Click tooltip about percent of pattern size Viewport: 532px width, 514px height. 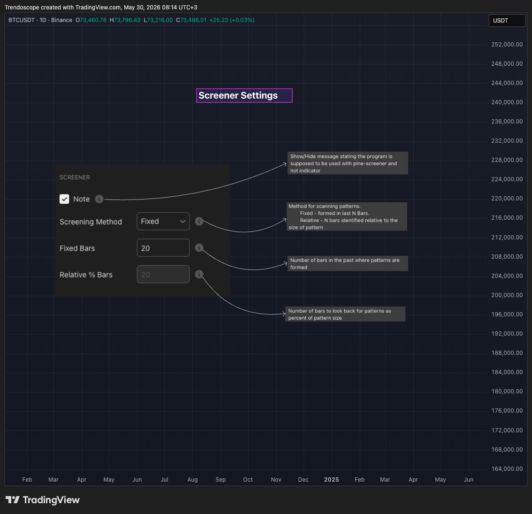tap(345, 314)
